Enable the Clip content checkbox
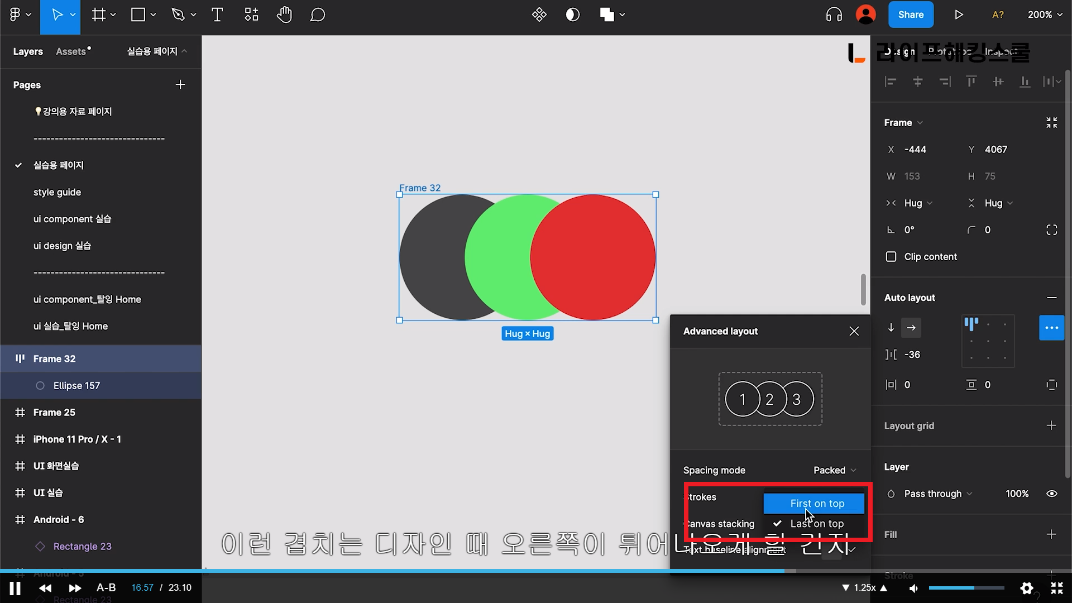The width and height of the screenshot is (1072, 603). [x=891, y=257]
